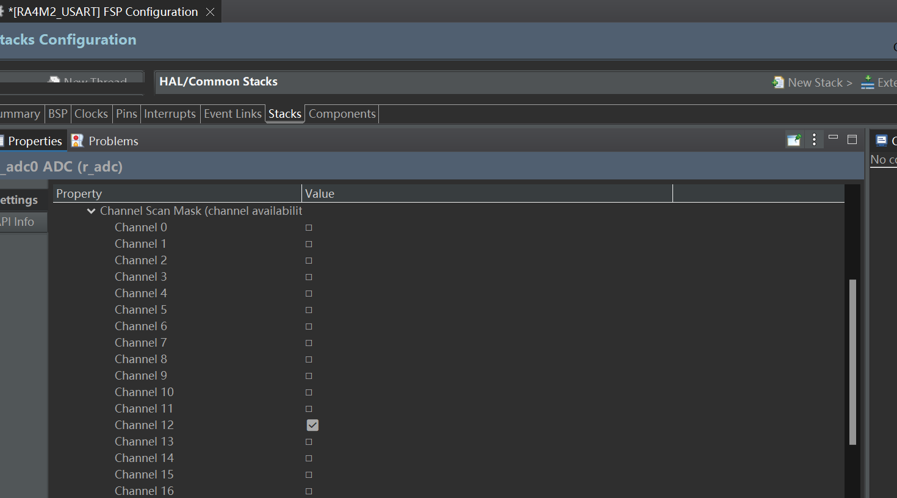Tick the Channel 7 checkbox
Image resolution: width=897 pixels, height=498 pixels.
309,343
